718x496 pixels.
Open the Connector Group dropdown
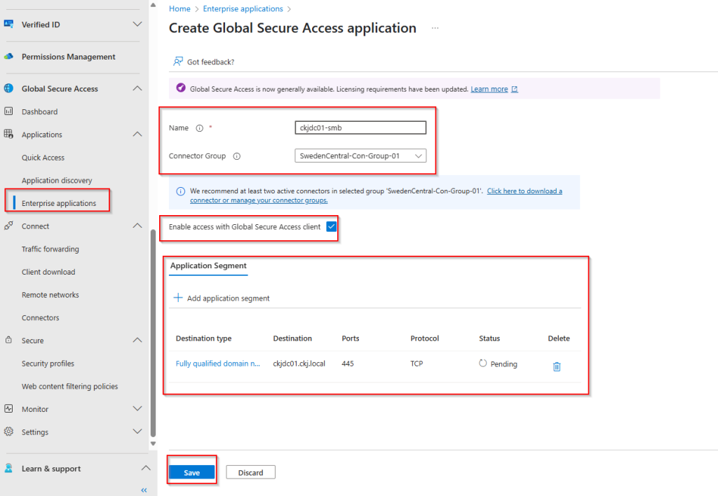(x=360, y=156)
